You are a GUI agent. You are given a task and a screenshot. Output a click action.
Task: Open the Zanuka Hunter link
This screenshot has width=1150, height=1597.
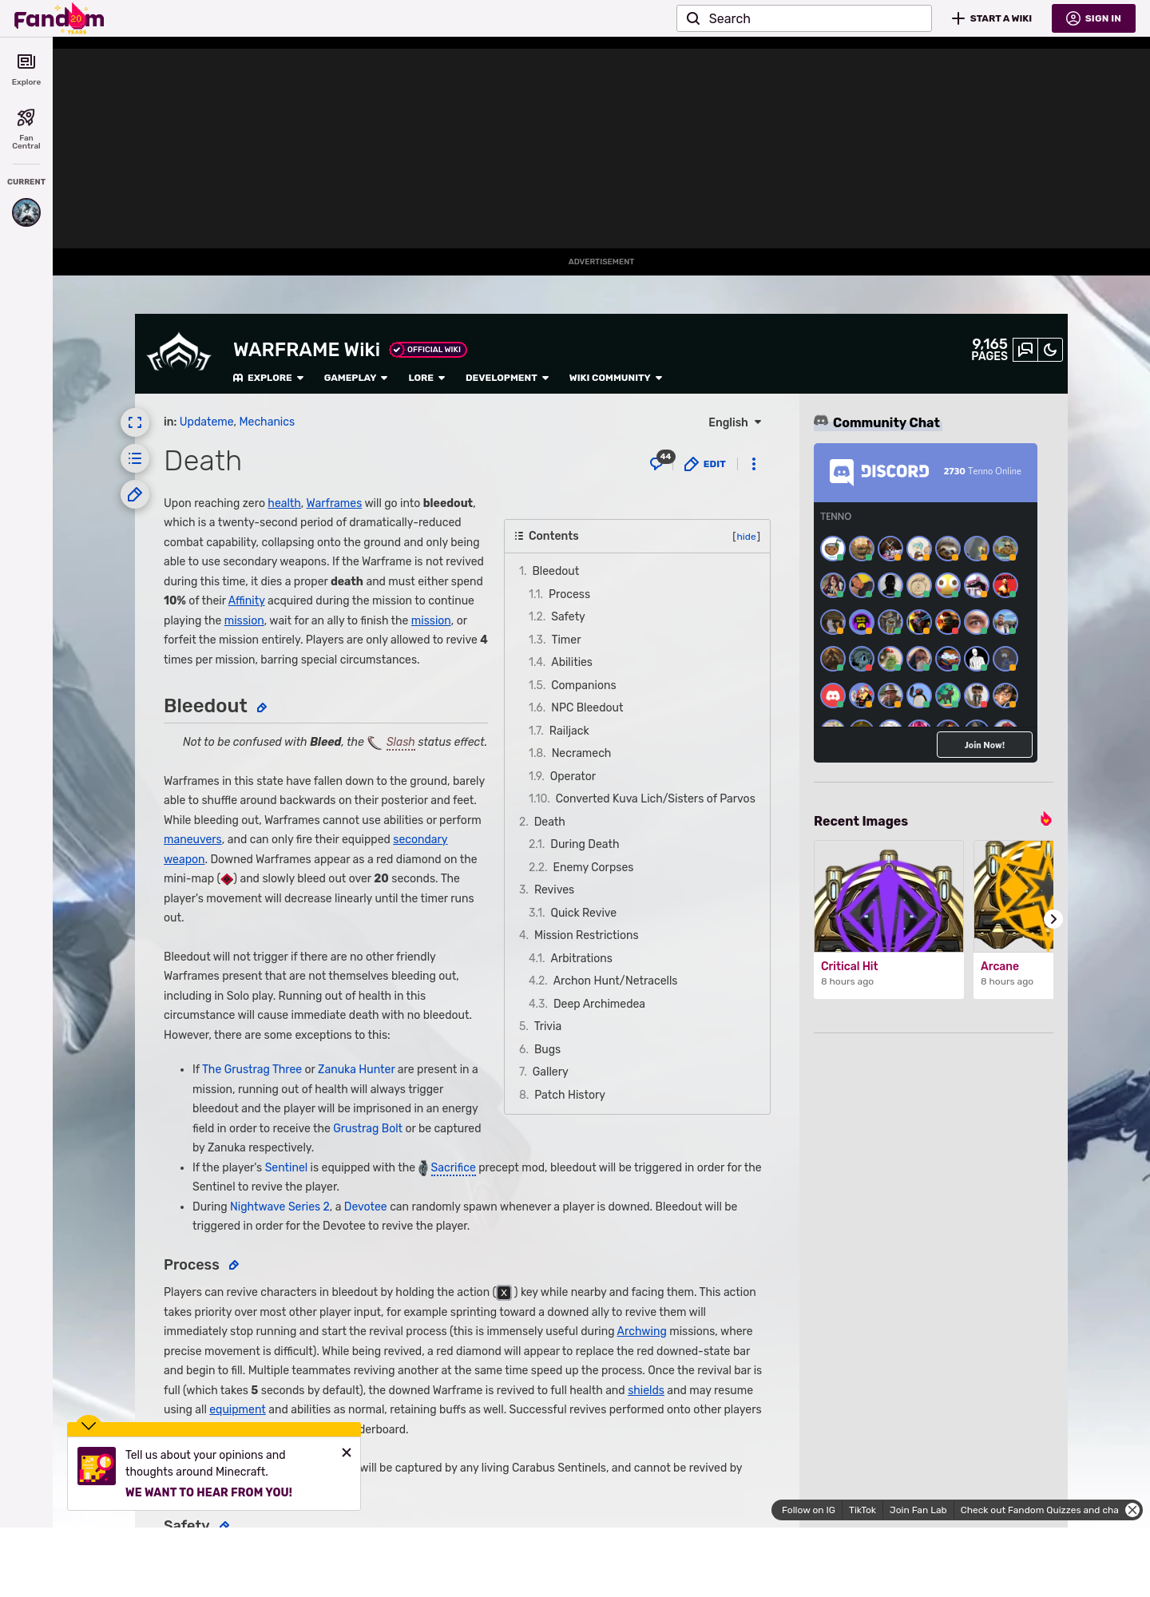pos(356,1069)
